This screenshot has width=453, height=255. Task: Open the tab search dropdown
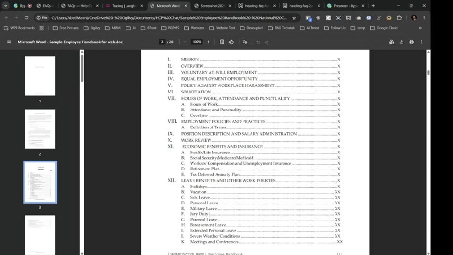(6, 6)
